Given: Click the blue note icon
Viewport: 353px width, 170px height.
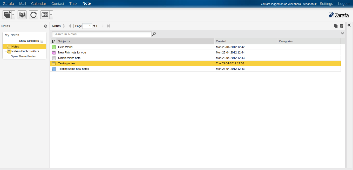Looking at the screenshot, I should point(54,69).
